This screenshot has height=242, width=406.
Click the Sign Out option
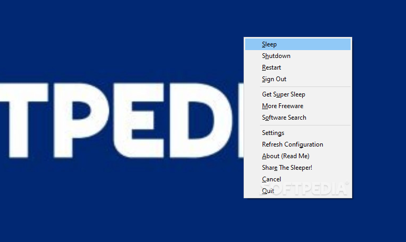[x=298, y=79]
